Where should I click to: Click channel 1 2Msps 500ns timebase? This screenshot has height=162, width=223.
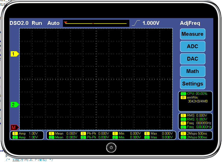(197, 134)
